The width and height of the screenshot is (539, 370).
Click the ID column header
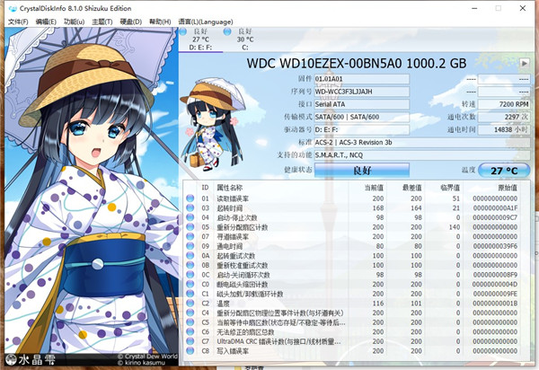(x=205, y=188)
